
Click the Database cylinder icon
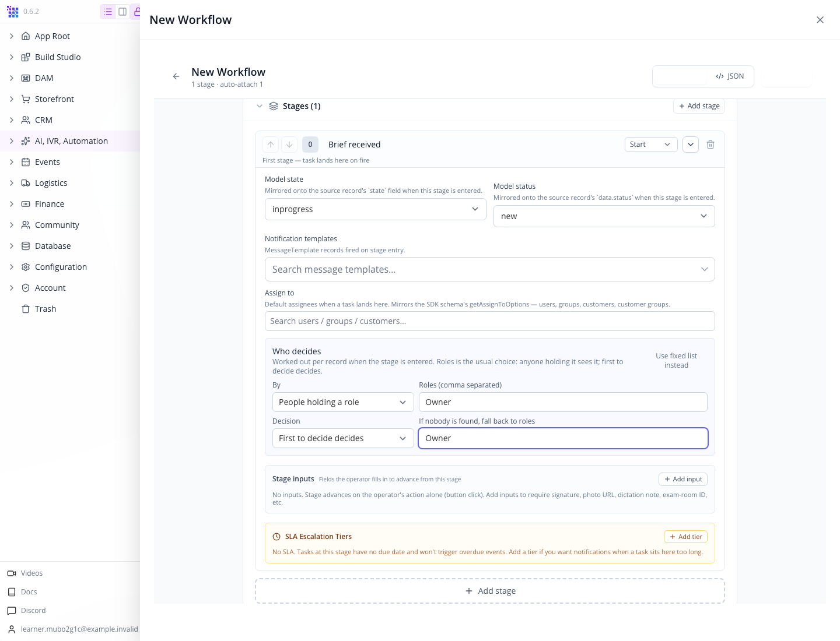click(26, 246)
